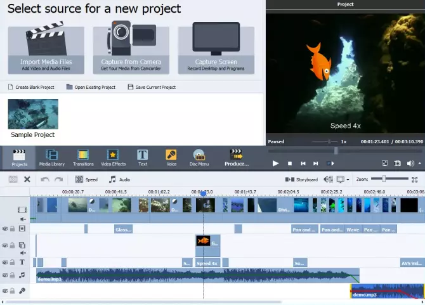Lock the video effects track
425x305 pixels.
[12, 229]
